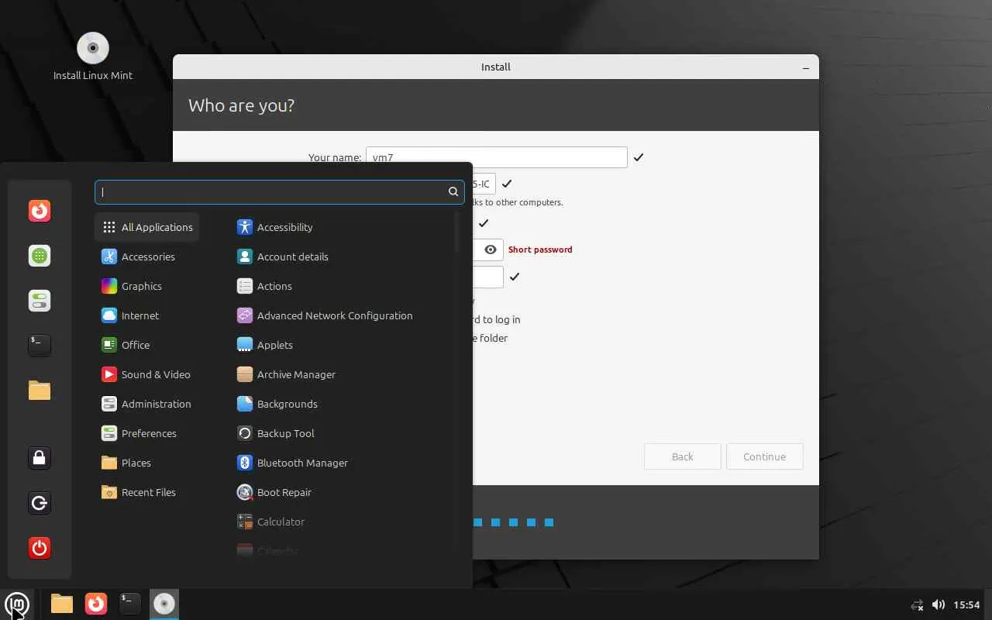The height and width of the screenshot is (620, 992).
Task: Click the Your name field in the installer
Action: (496, 157)
